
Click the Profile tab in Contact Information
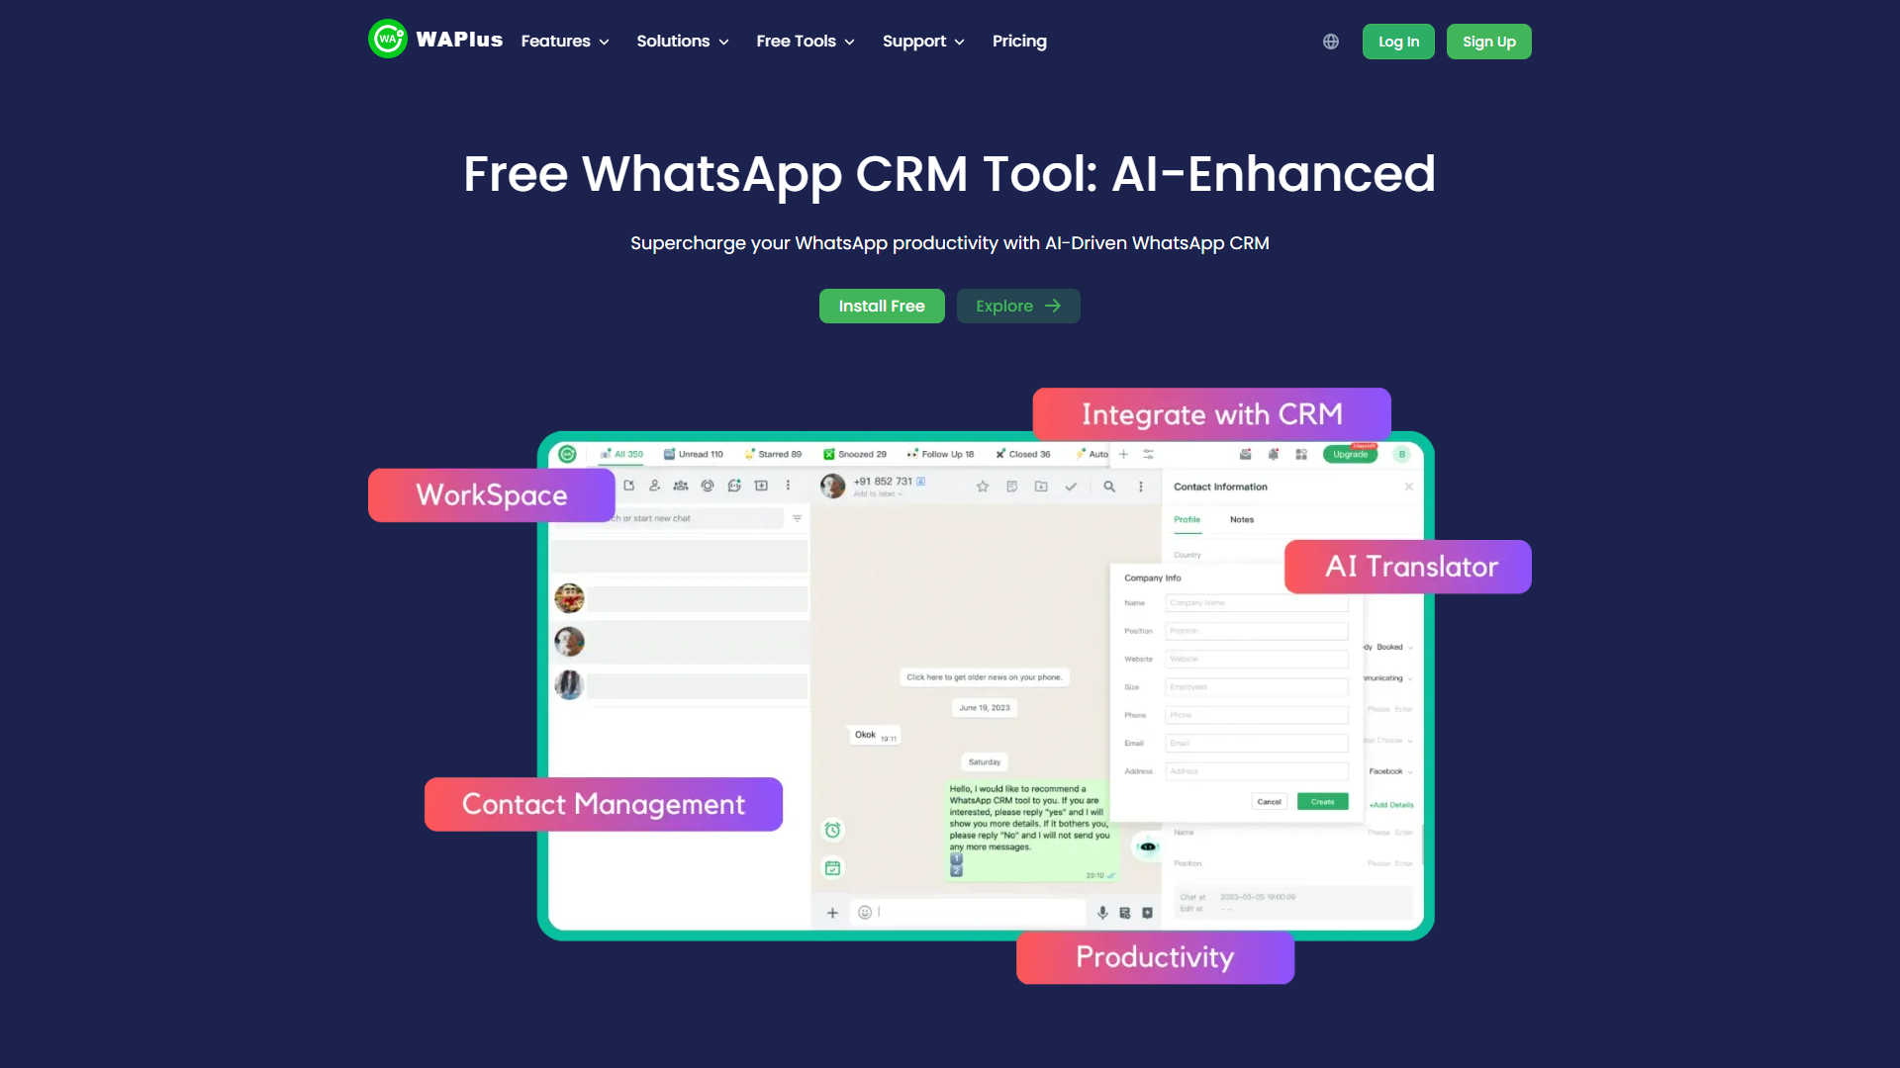(1187, 519)
